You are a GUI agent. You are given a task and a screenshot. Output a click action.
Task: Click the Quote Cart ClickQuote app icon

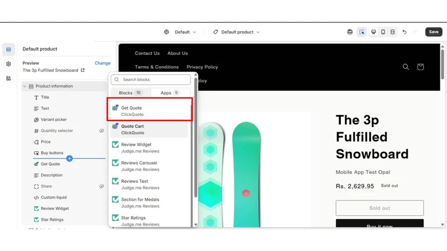coord(115,126)
